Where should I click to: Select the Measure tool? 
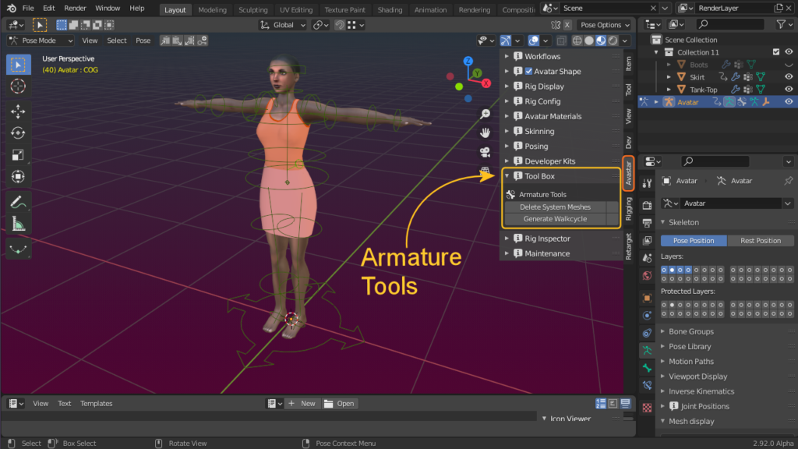[18, 222]
